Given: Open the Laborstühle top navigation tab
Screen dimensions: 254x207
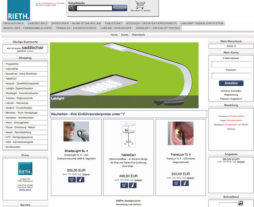Looking at the screenshot, I should point(38,23).
